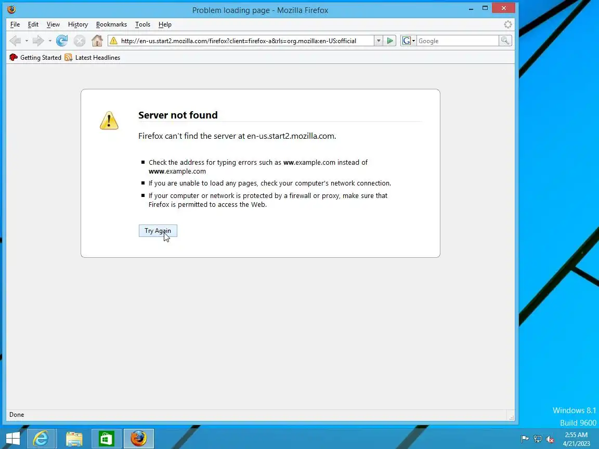Open the Google search engine selector
Screen dimensions: 599x449
tap(408, 41)
